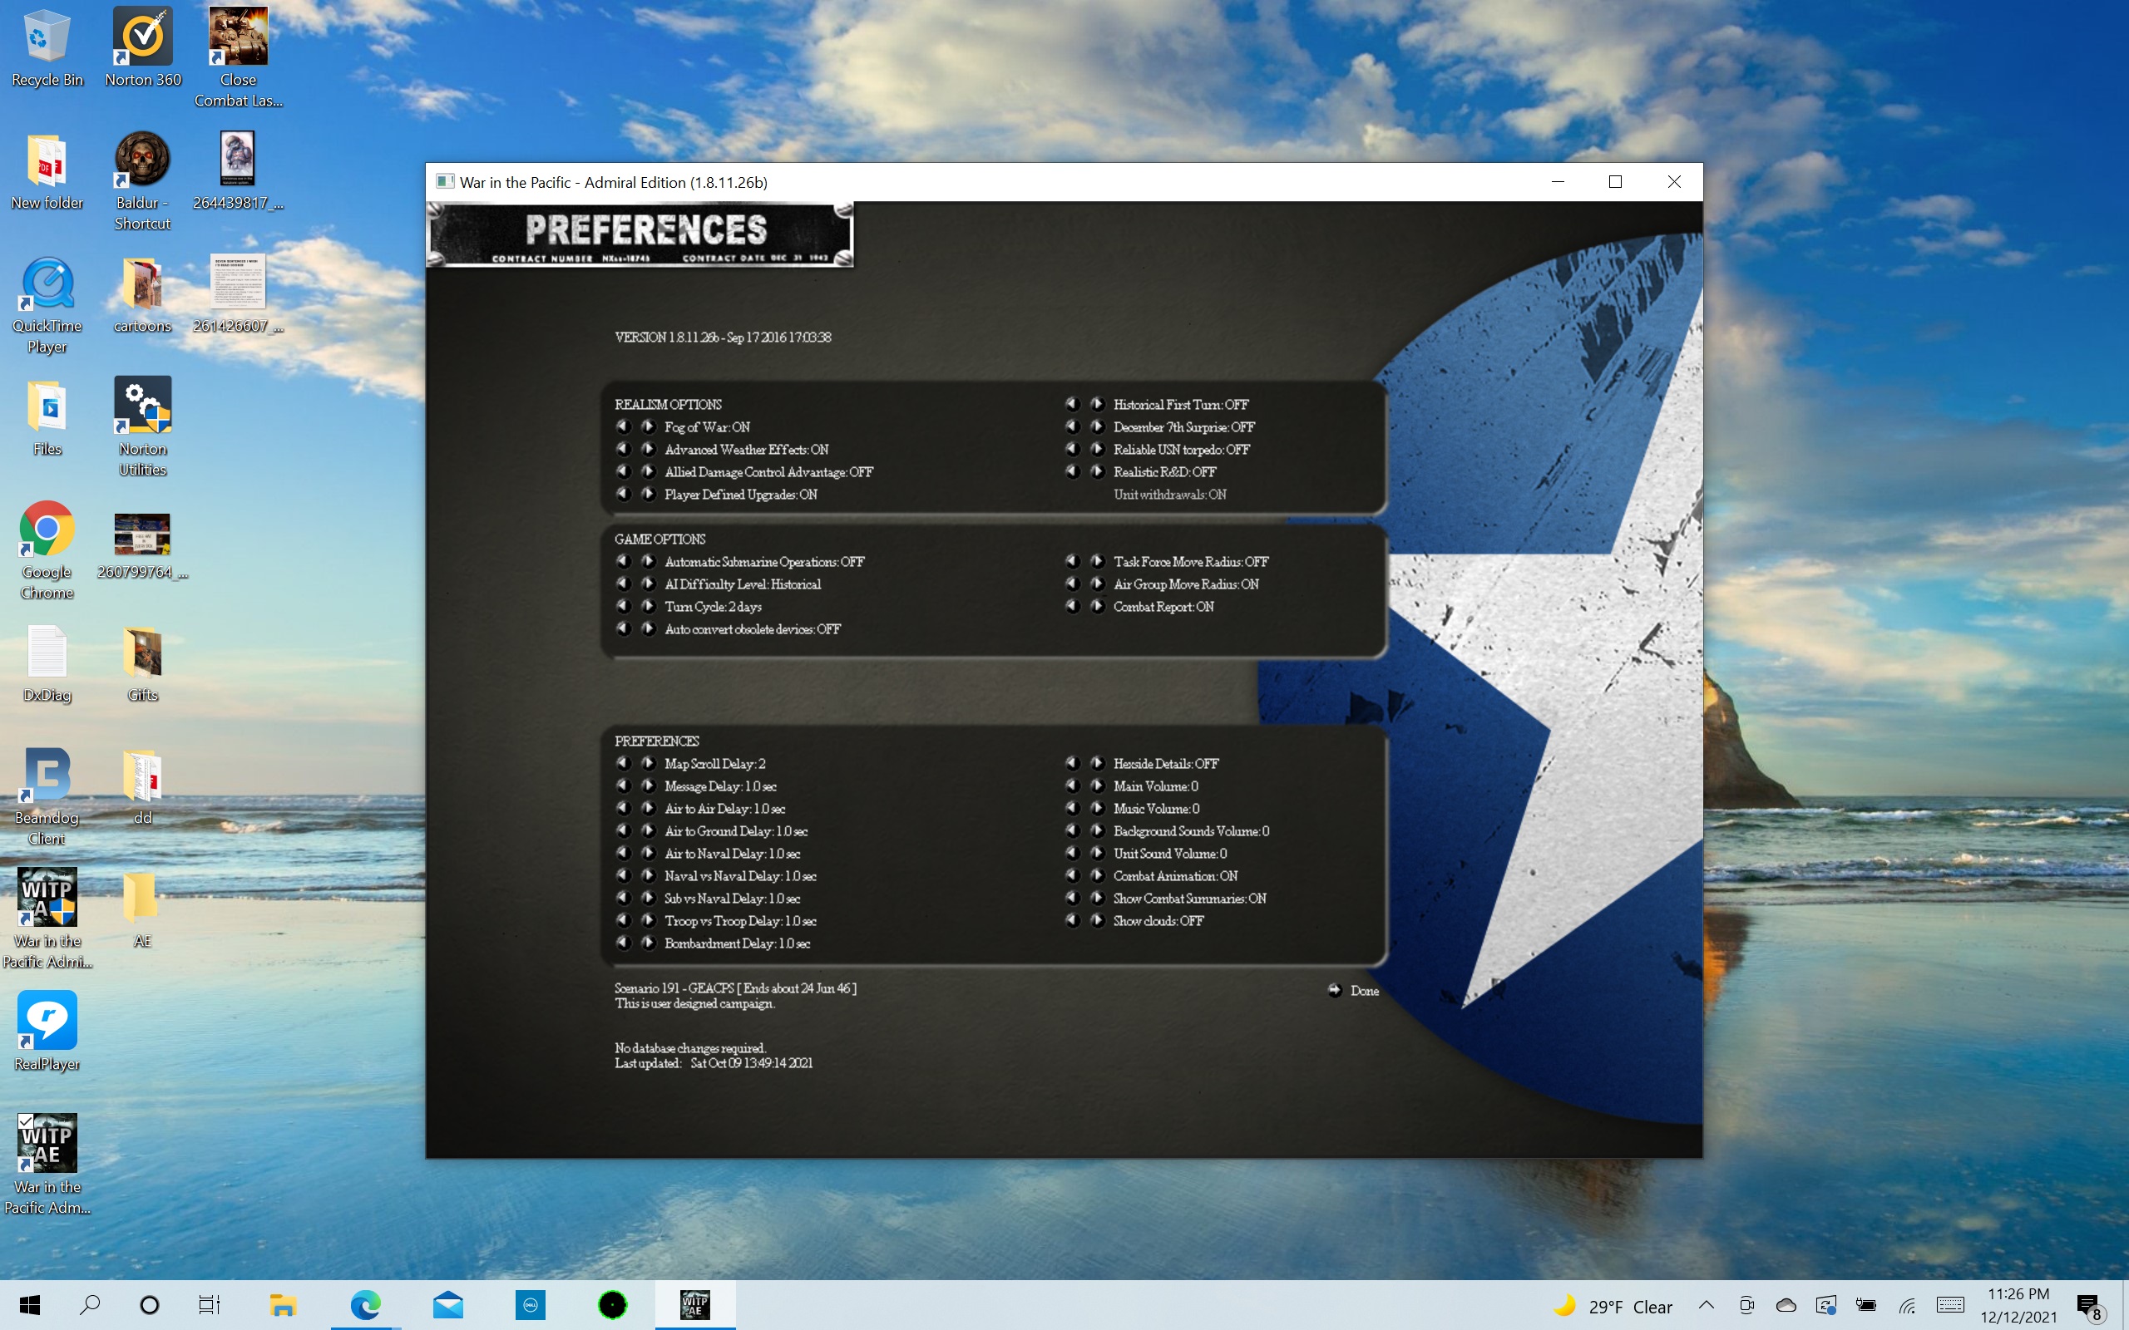Viewport: 2129px width, 1330px height.
Task: Decrease Air to Naval Delay left arrow
Action: (x=624, y=852)
